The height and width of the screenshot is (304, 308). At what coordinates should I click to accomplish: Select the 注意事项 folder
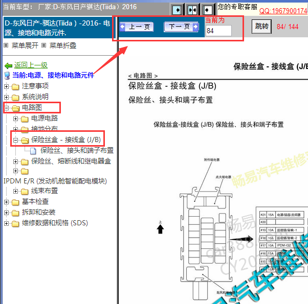coord(35,86)
